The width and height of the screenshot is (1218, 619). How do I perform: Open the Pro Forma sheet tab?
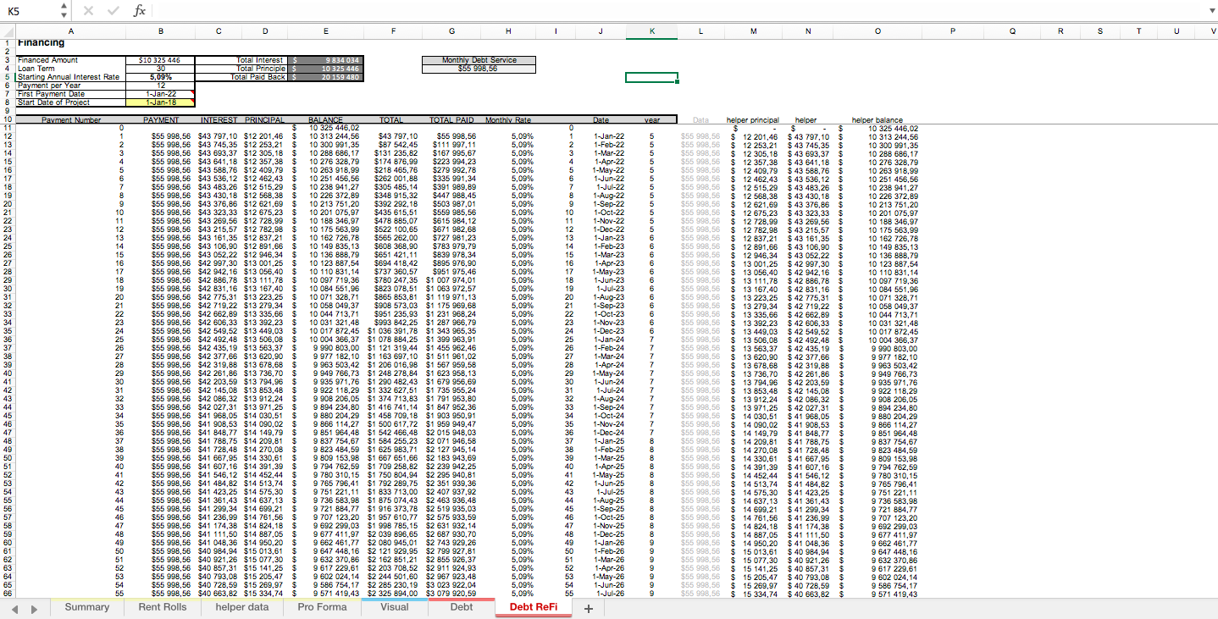[x=322, y=607]
